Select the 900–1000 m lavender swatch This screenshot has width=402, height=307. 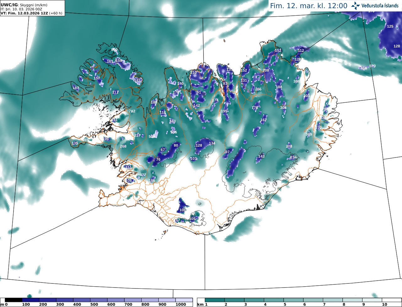(167, 300)
